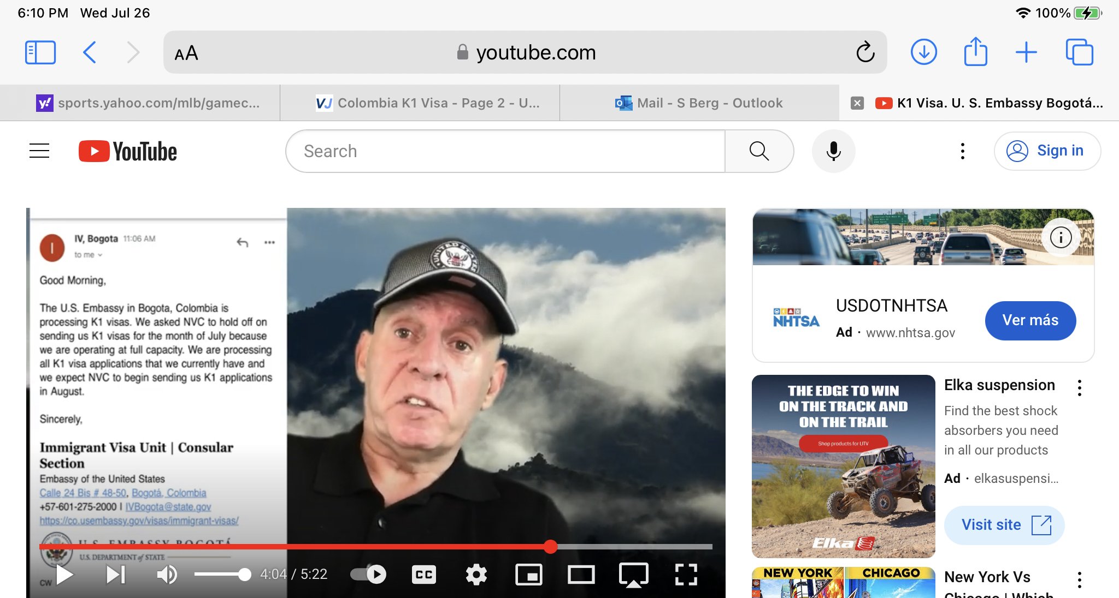Open YouTube settings three-dot menu
This screenshot has height=598, width=1119.
point(963,151)
